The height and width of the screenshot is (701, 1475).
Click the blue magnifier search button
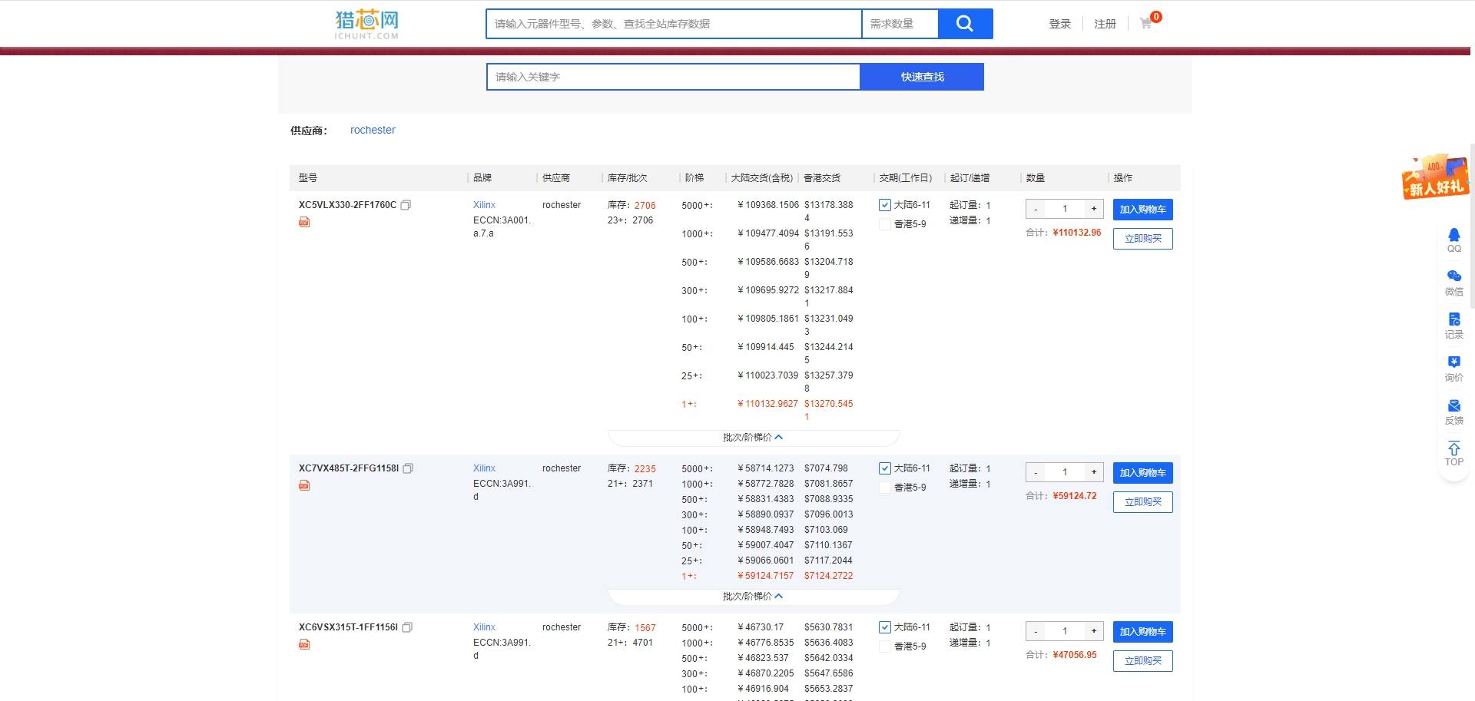coord(965,24)
